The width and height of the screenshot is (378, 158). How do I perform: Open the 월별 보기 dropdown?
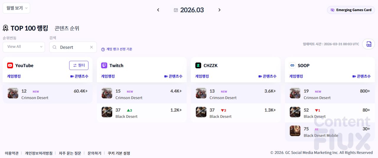[x=16, y=8]
